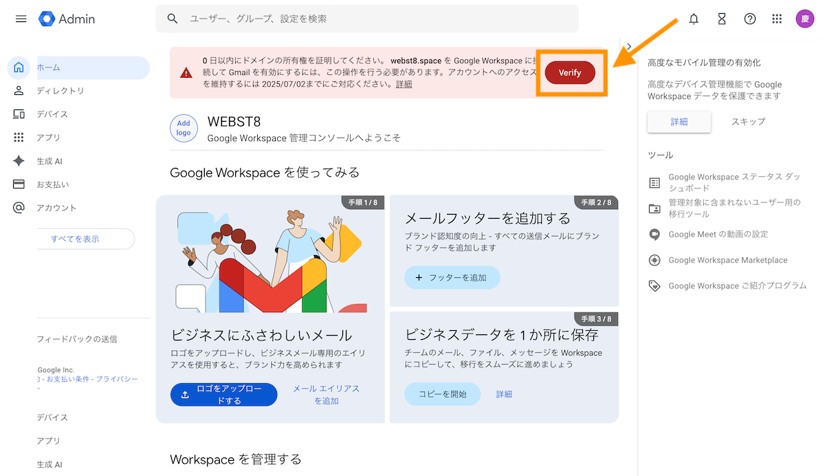Open the main hamburger menu
This screenshot has width=825, height=476.
21,19
